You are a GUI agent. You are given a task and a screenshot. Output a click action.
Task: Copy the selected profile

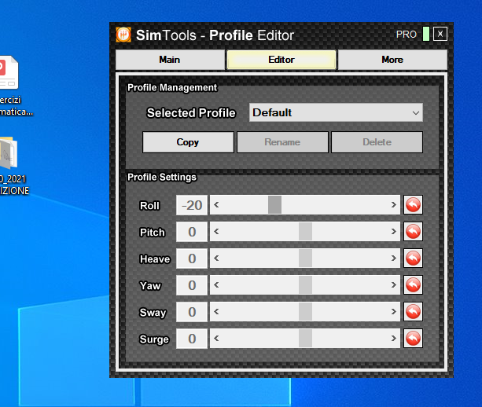point(188,142)
